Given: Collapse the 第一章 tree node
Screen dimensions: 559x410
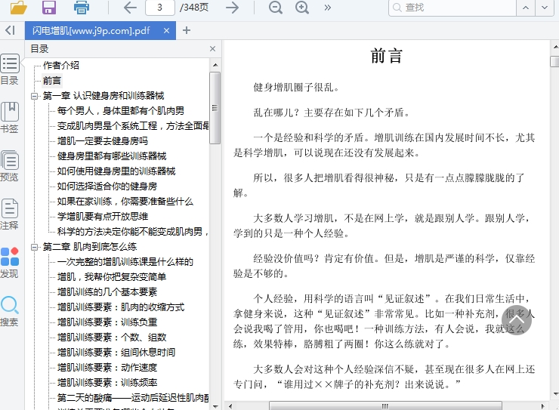Looking at the screenshot, I should (35, 96).
